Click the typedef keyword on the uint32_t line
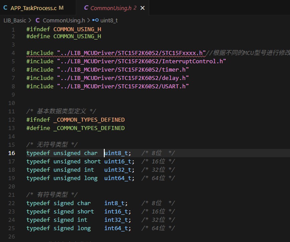Screen dimensions: 290x242 pyautogui.click(x=38, y=170)
